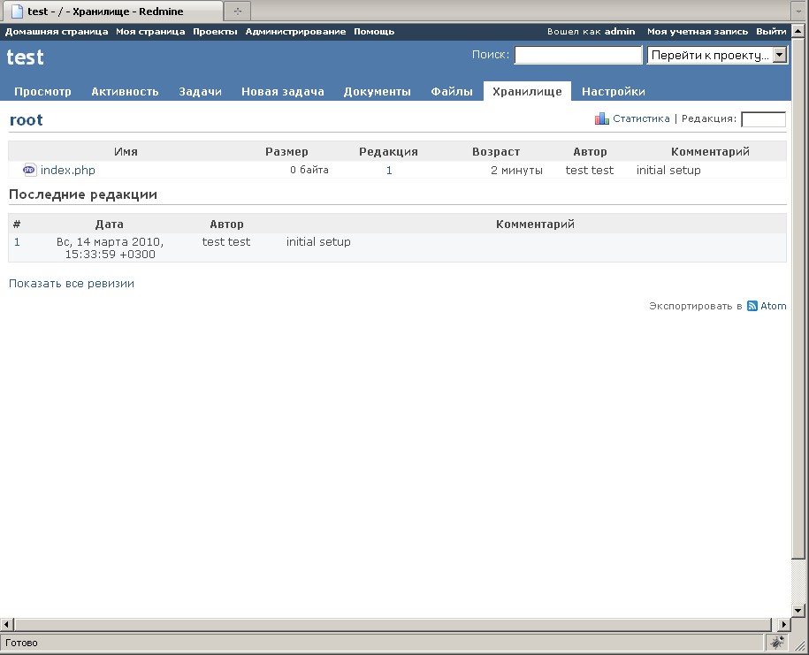The width and height of the screenshot is (809, 655).
Task: Select the Хранилище tab
Action: (527, 92)
